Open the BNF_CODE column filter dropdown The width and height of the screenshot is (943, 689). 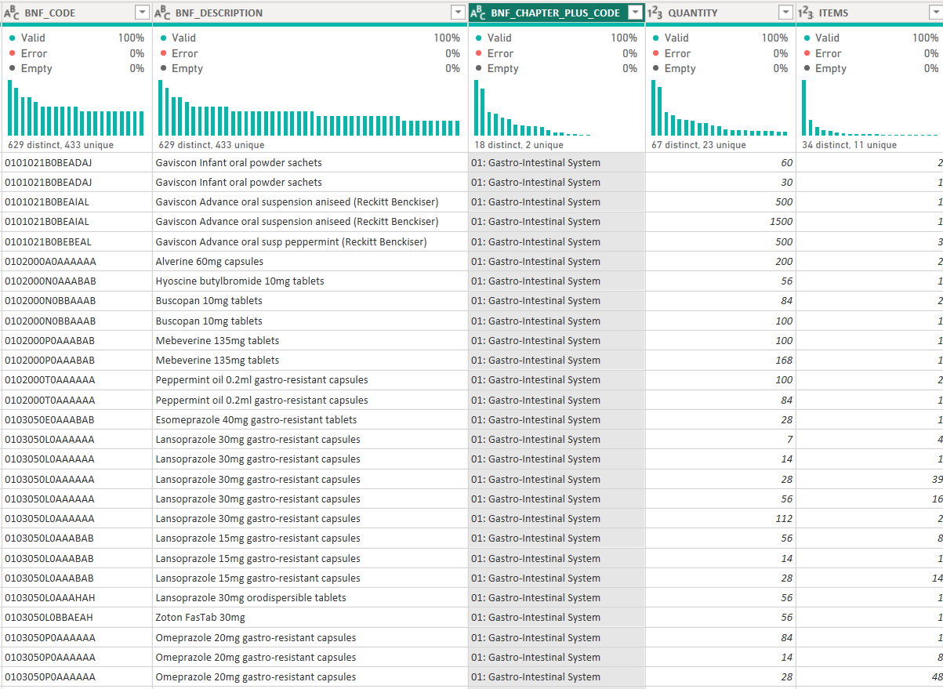click(142, 13)
